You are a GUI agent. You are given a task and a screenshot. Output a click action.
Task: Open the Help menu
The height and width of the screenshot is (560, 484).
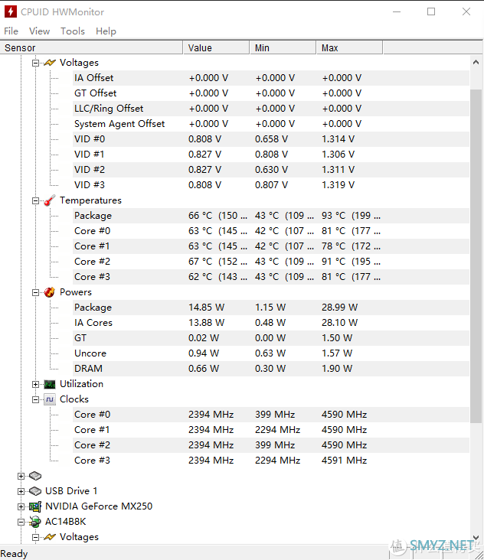click(106, 31)
